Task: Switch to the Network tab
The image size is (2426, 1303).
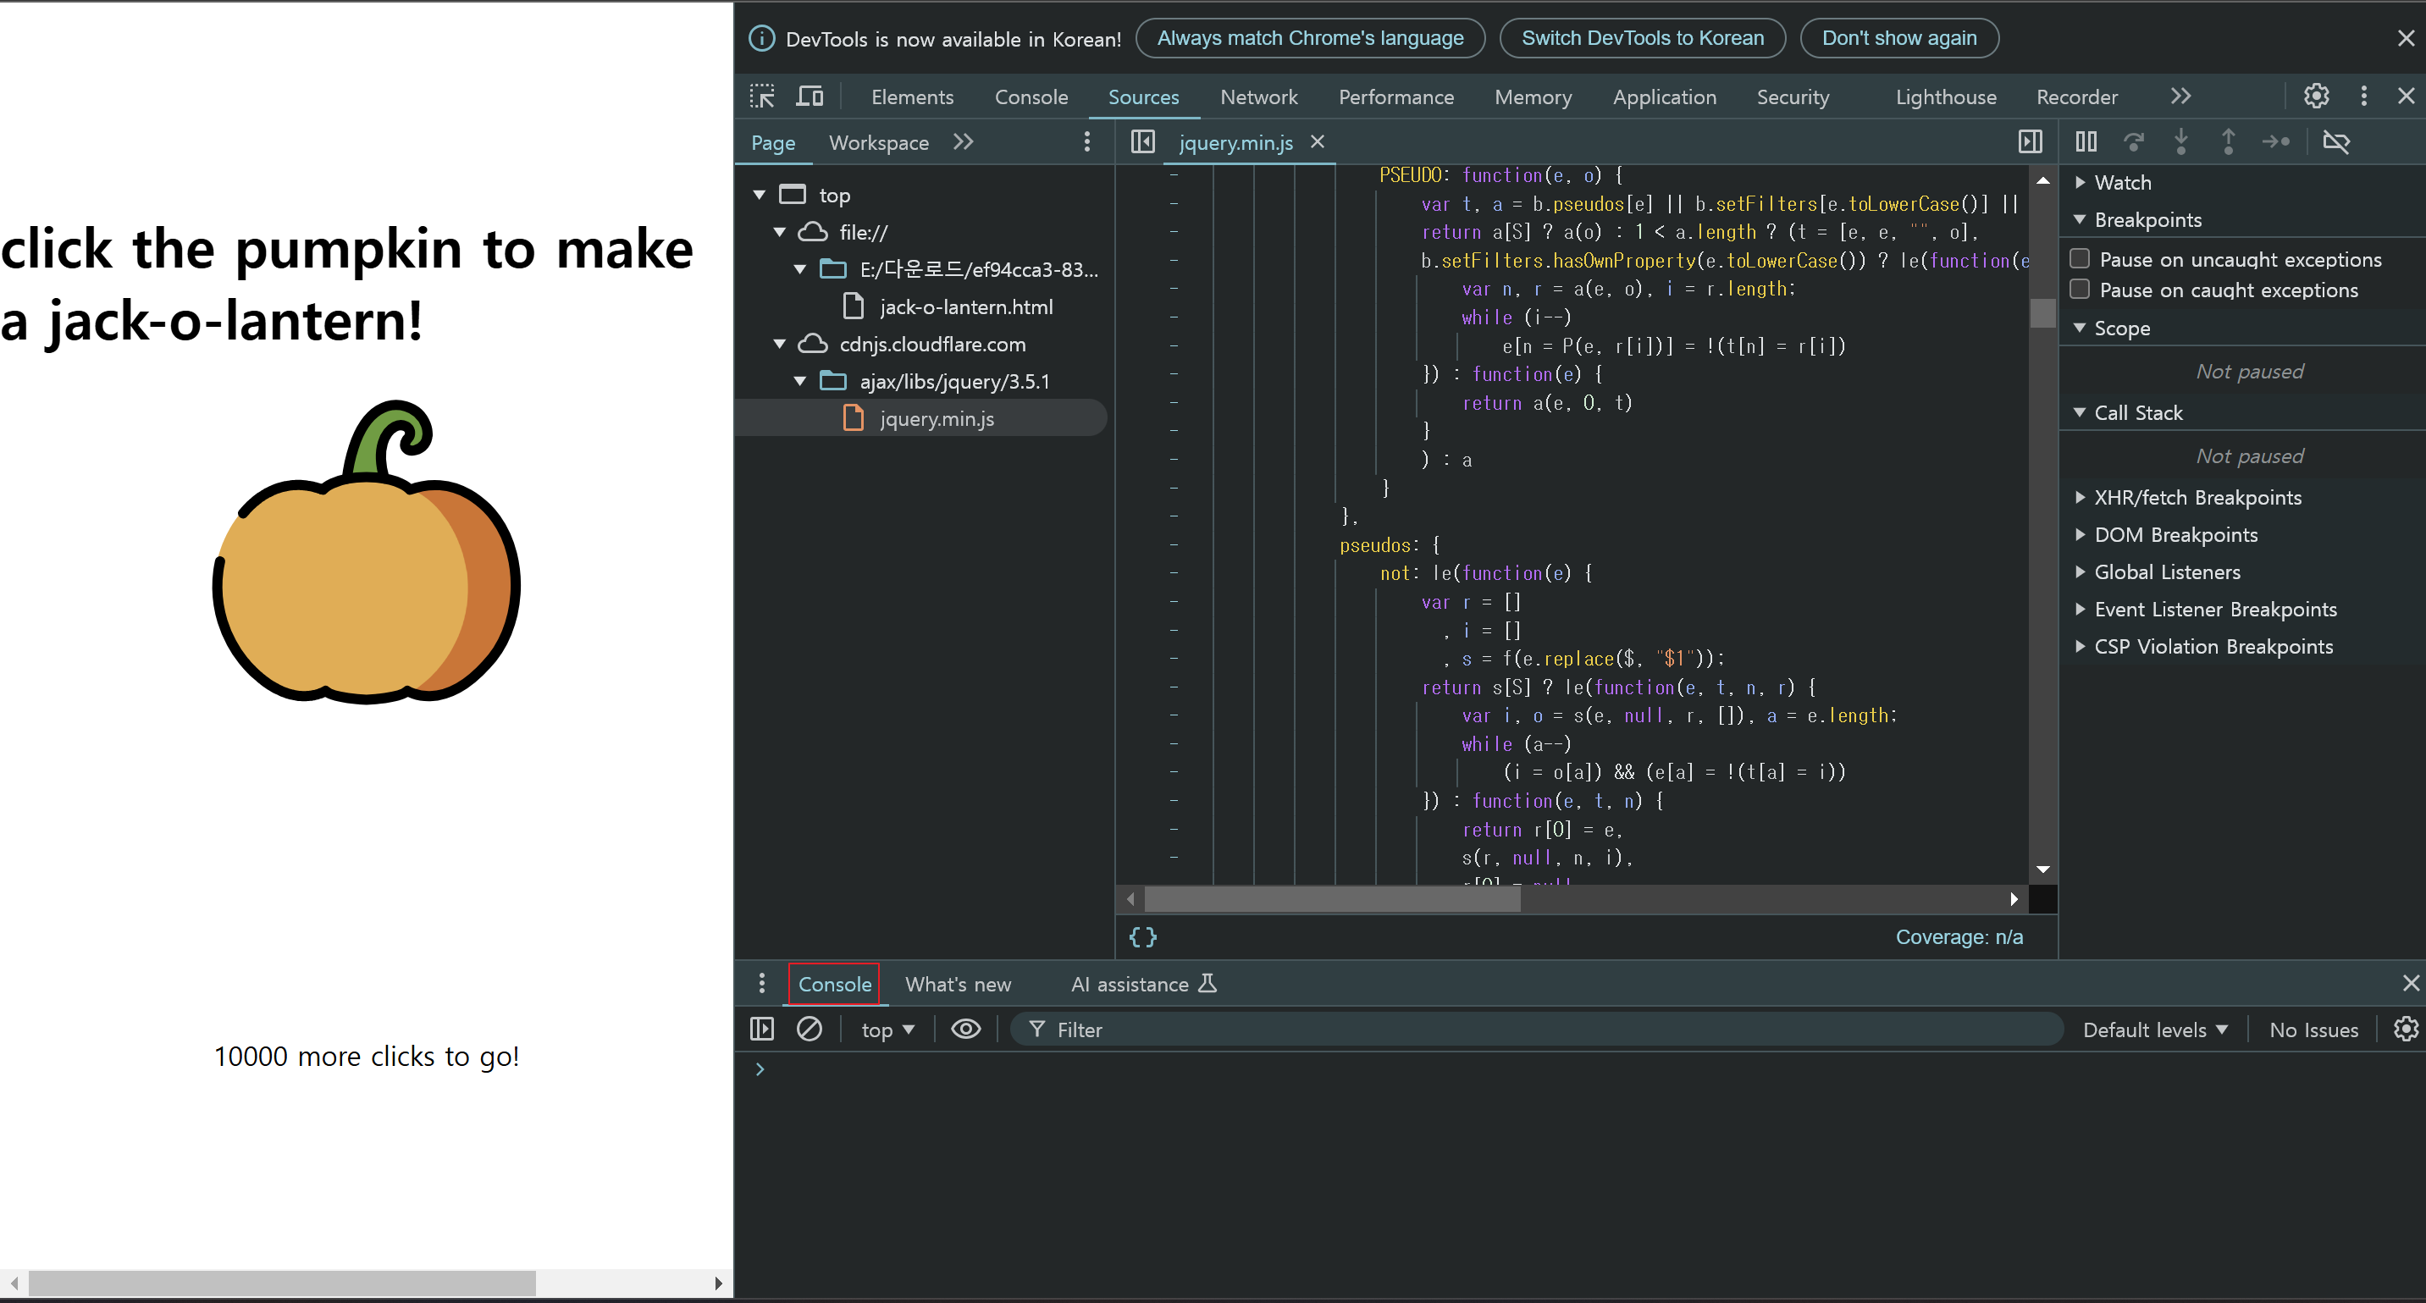Action: (x=1258, y=97)
